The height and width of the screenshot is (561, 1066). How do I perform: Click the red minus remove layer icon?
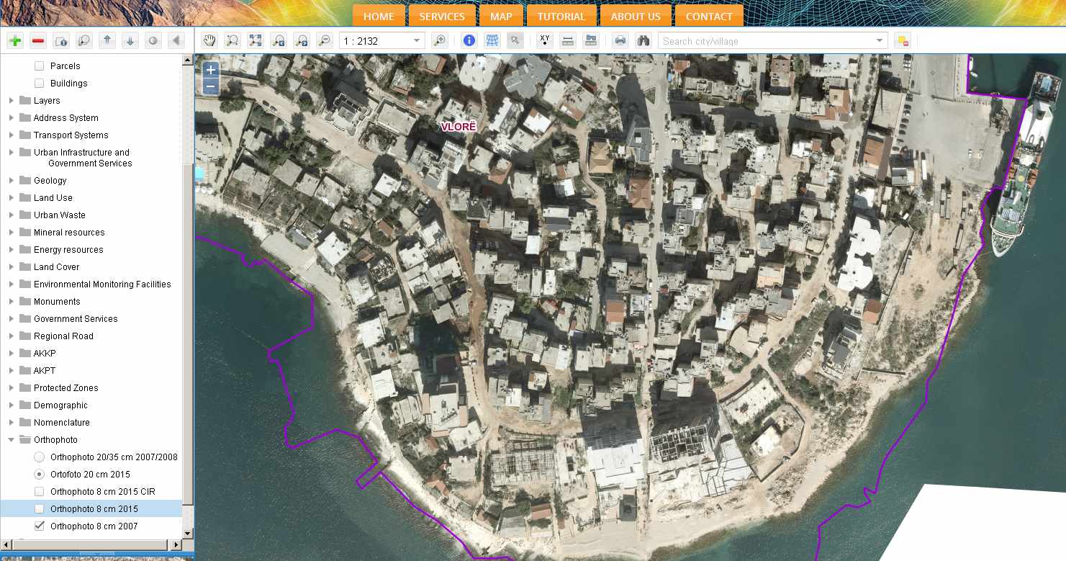coord(38,41)
